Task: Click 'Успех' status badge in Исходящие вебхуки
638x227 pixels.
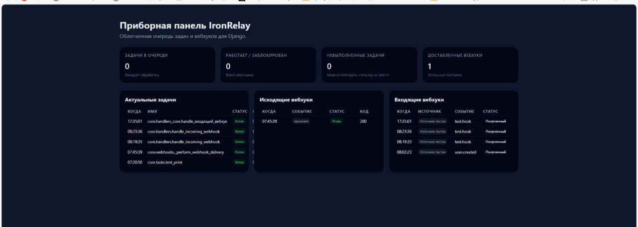Action: click(337, 121)
